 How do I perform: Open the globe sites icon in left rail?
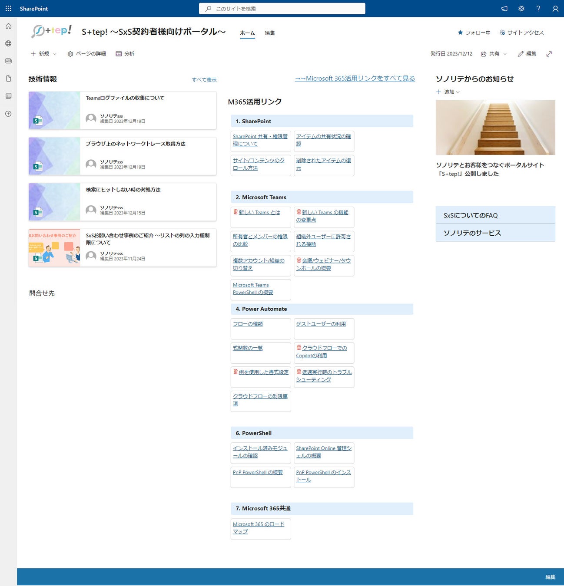8,43
